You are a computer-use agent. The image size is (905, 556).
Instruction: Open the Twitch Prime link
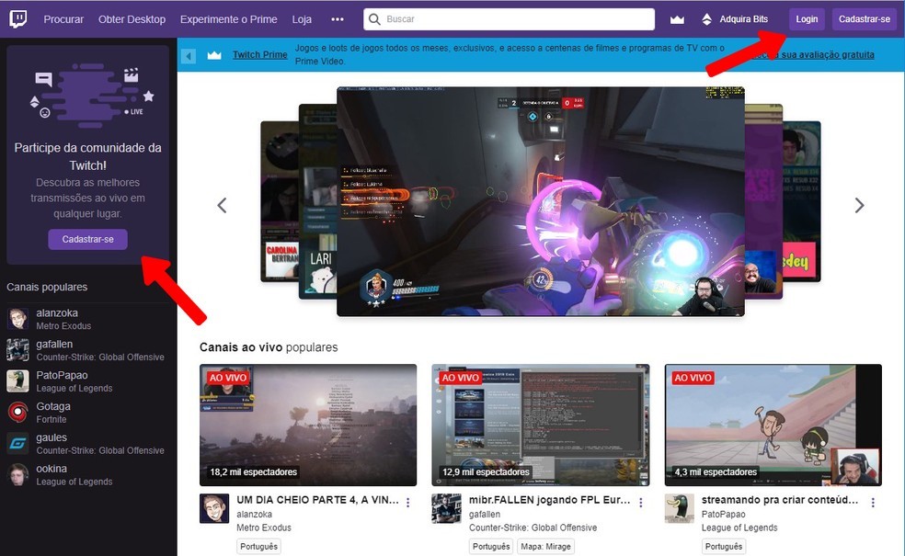(x=259, y=55)
